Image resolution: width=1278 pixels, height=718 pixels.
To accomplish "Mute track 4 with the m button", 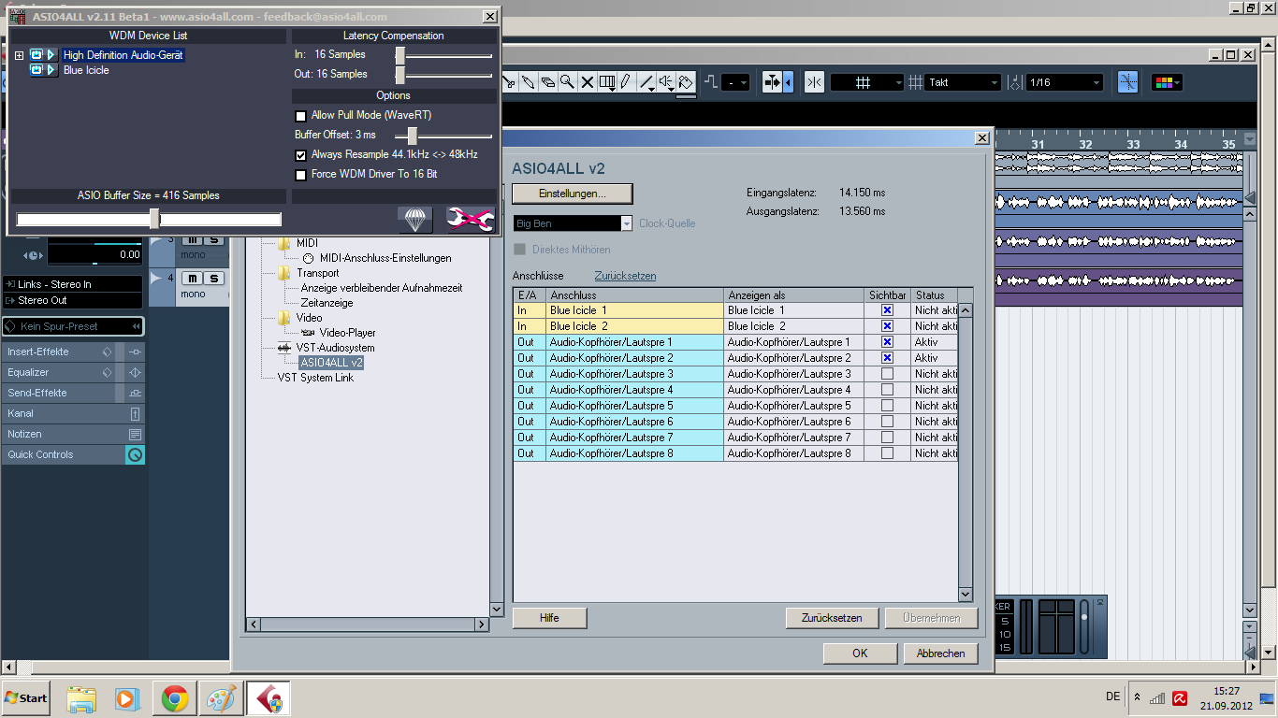I will [x=191, y=279].
